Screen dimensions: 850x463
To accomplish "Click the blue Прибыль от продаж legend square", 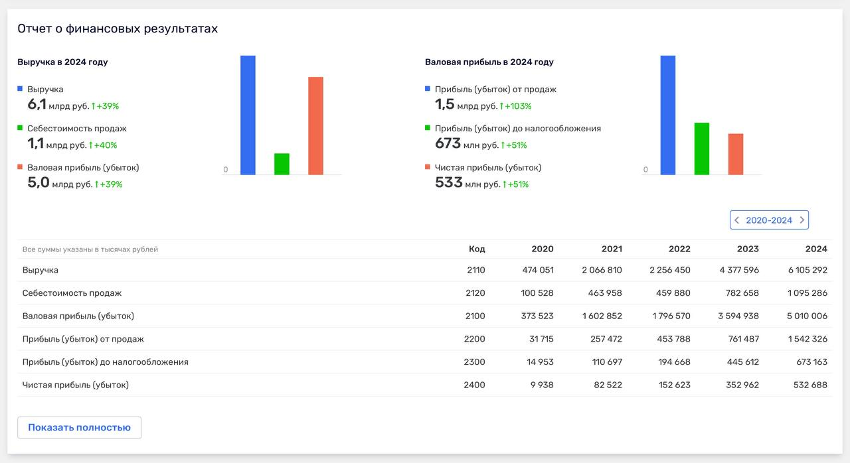I will pos(428,88).
